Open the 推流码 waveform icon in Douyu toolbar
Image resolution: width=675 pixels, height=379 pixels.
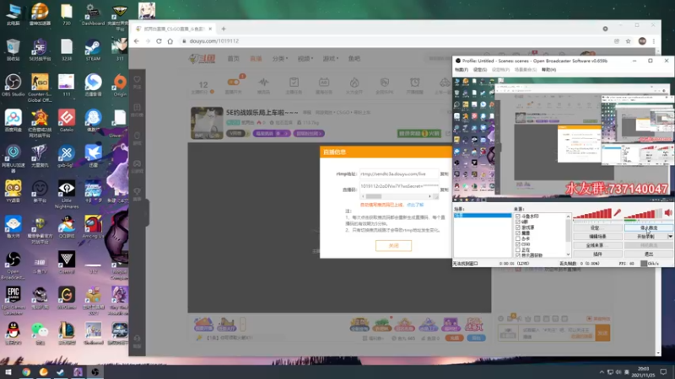(x=263, y=82)
